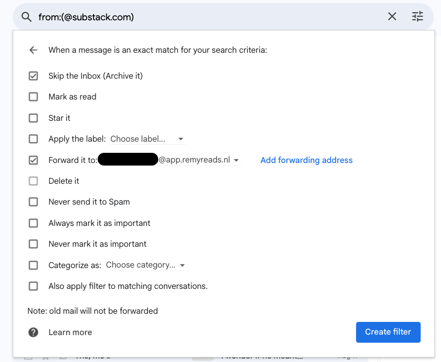Click the search magnifier icon

pyautogui.click(x=26, y=17)
